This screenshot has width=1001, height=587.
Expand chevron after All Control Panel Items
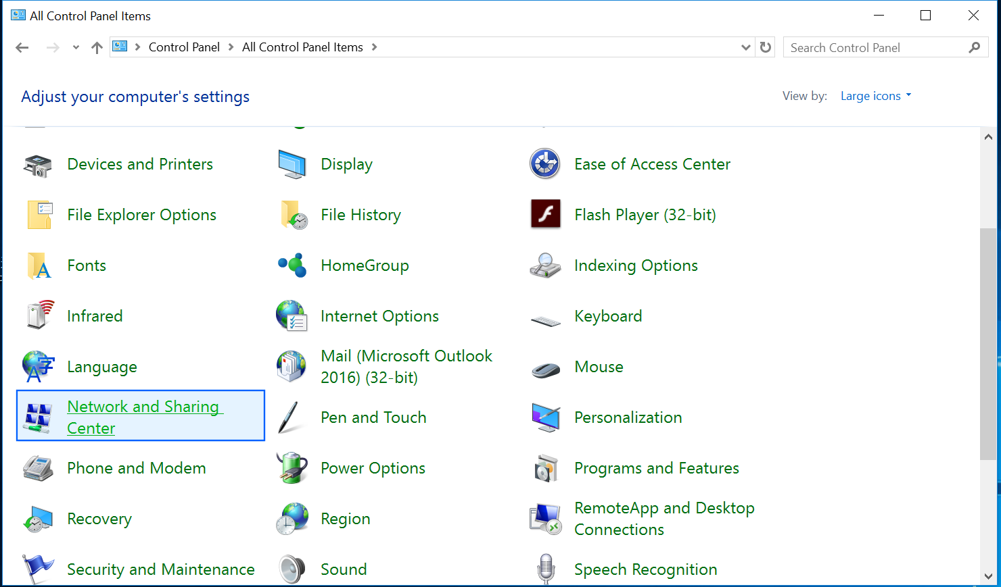point(374,47)
